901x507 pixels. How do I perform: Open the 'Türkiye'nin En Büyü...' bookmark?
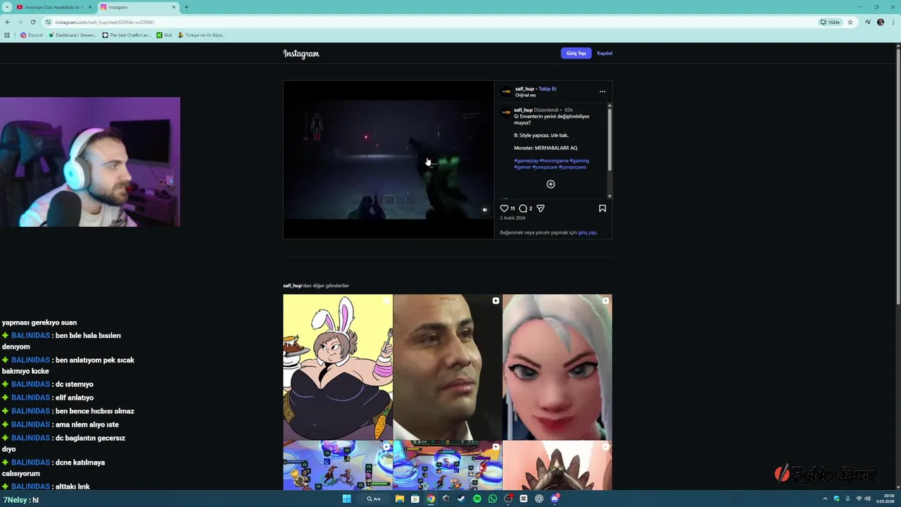[x=201, y=35]
